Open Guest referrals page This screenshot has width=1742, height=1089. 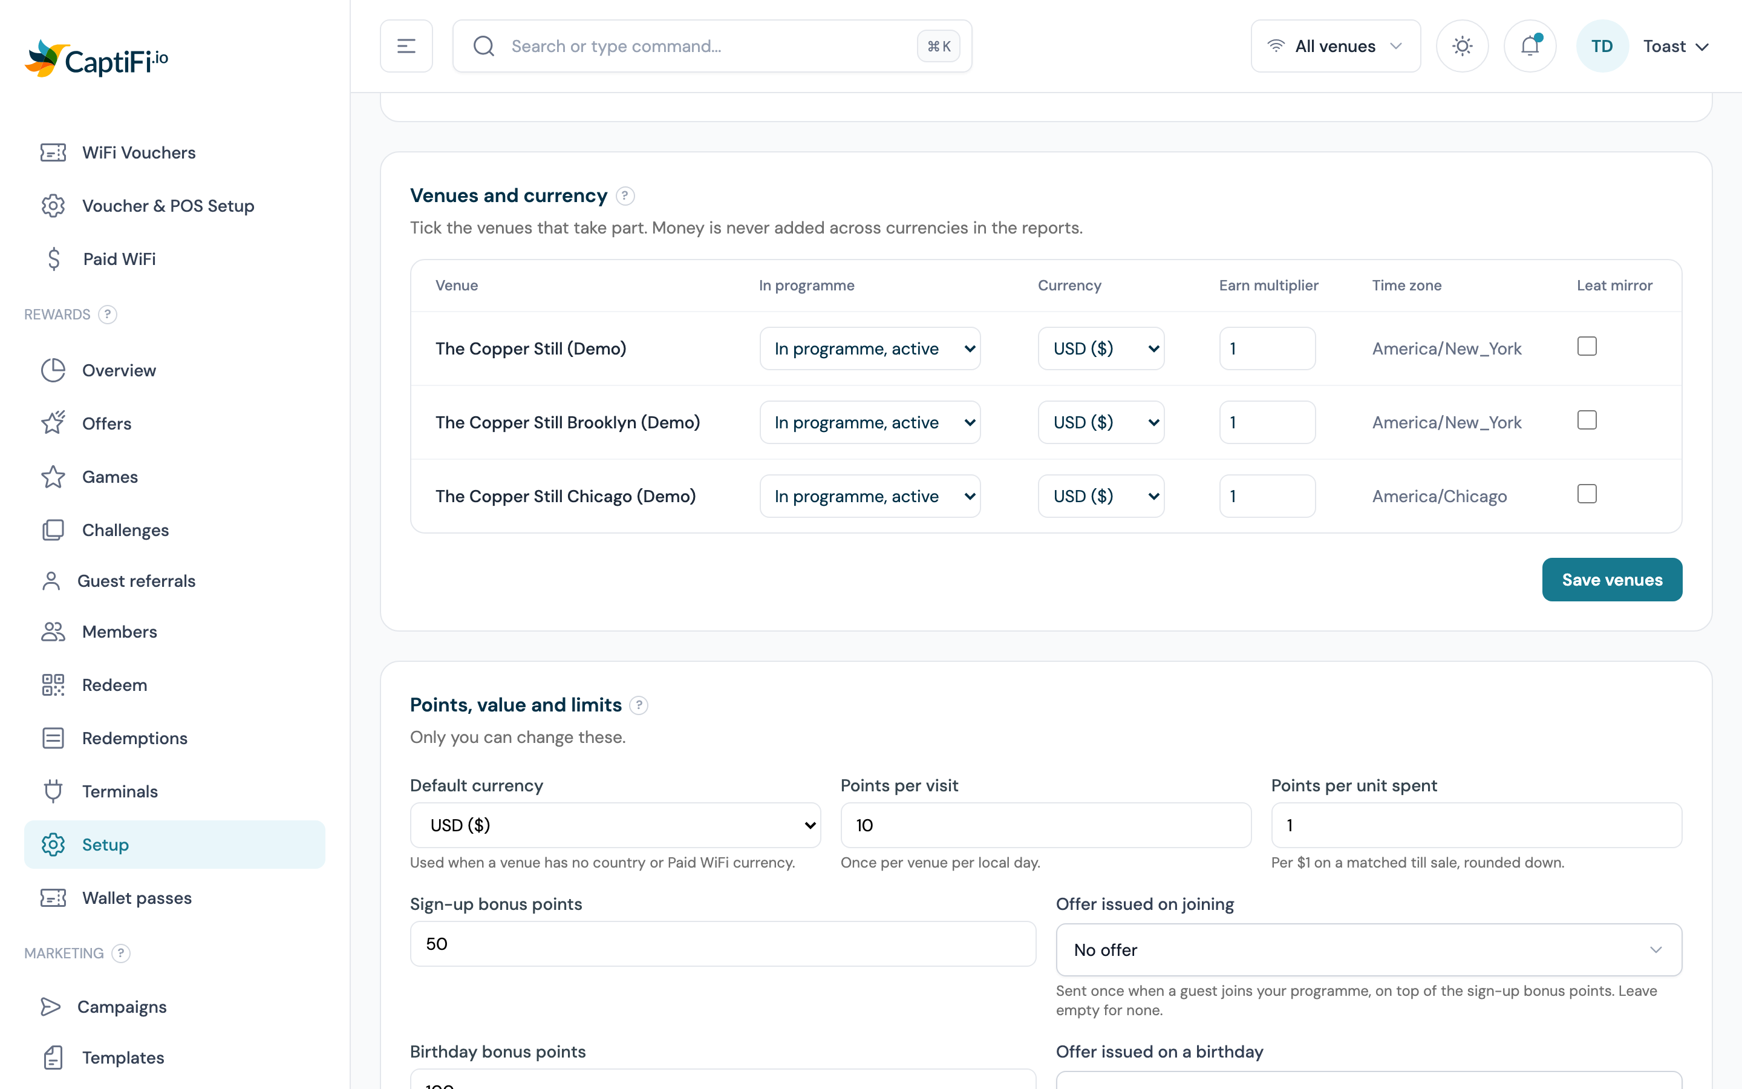(174, 581)
